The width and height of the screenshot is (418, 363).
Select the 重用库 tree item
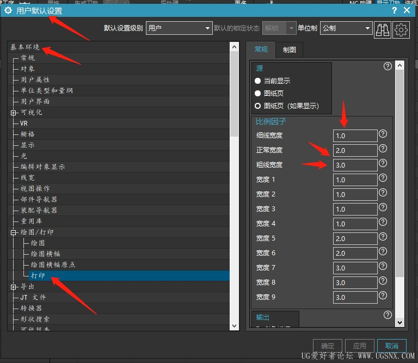coord(32,221)
